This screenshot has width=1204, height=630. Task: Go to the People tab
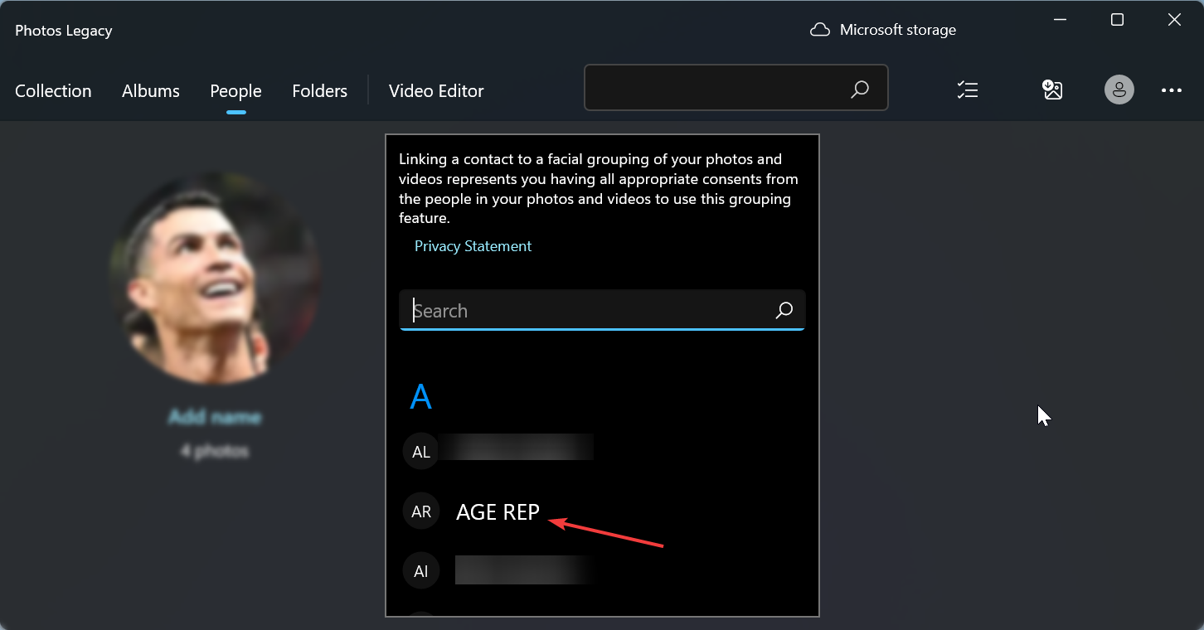pyautogui.click(x=235, y=91)
